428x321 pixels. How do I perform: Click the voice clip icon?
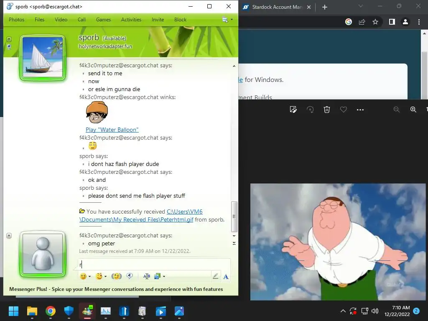(130, 276)
